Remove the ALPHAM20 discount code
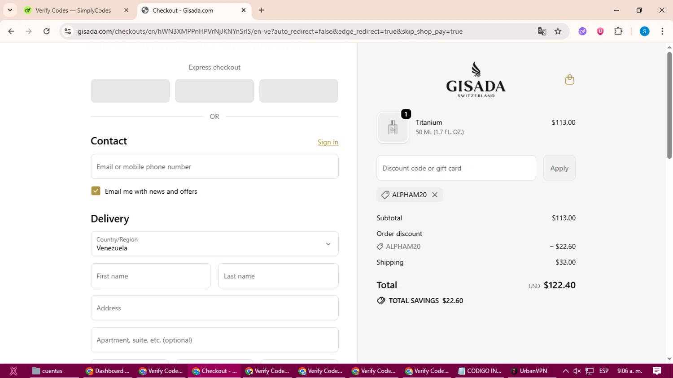This screenshot has height=378, width=673. point(435,195)
